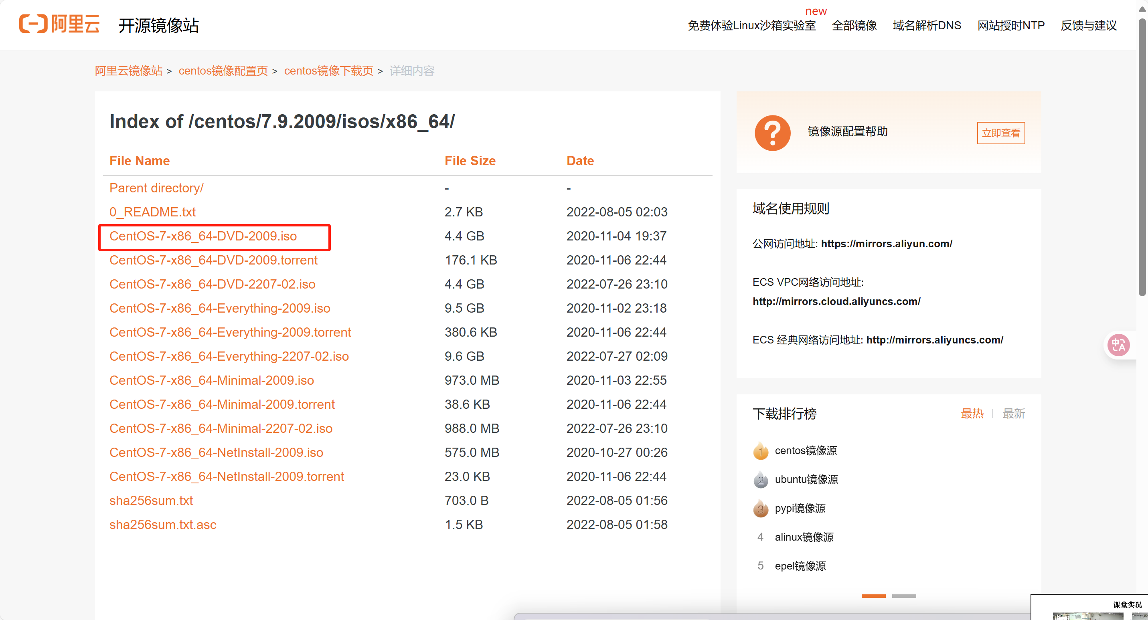1148x620 pixels.
Task: Open the Parent directory/ link
Action: 156,188
